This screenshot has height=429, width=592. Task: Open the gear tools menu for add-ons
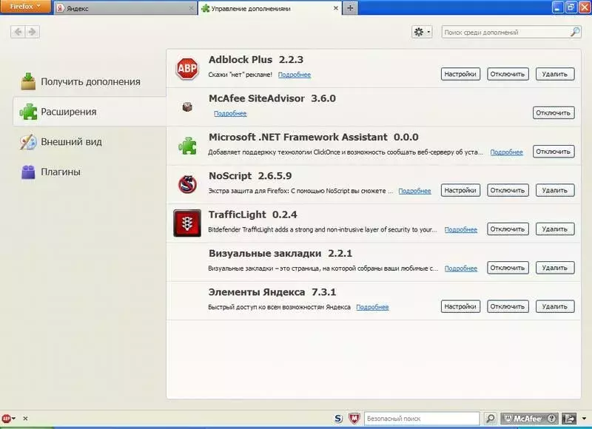click(422, 32)
